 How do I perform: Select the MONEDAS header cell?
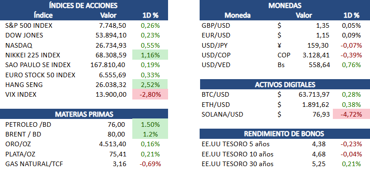(285, 6)
